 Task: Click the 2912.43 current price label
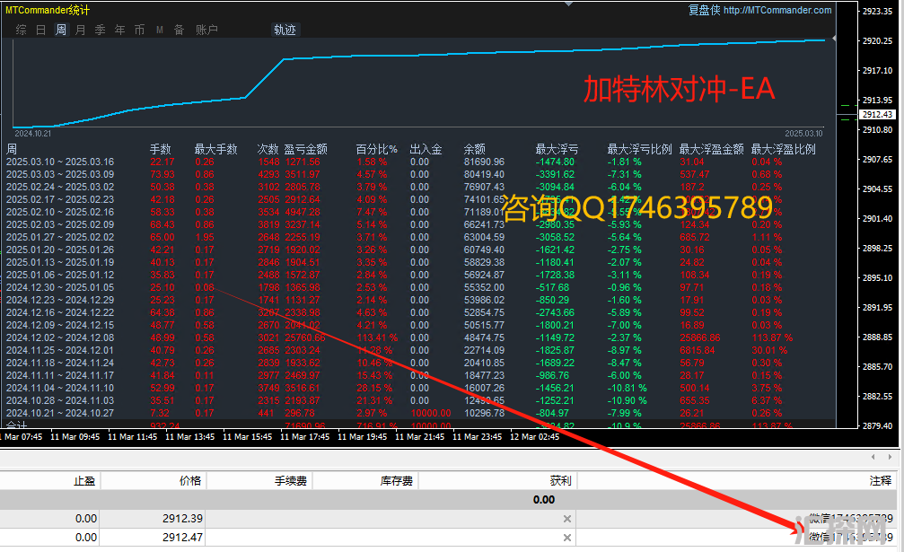pos(877,115)
